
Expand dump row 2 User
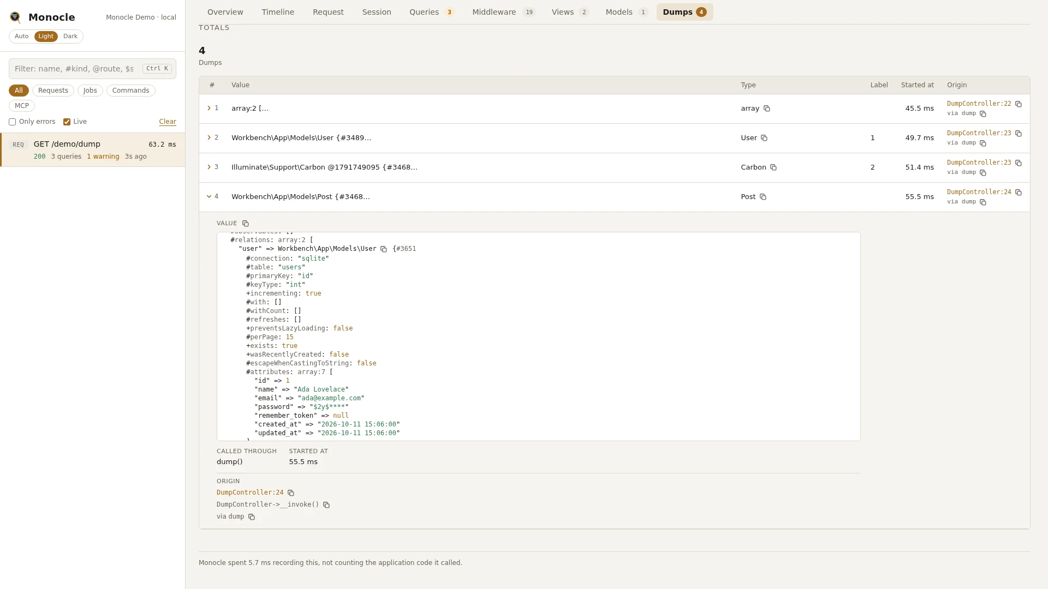[x=209, y=138]
